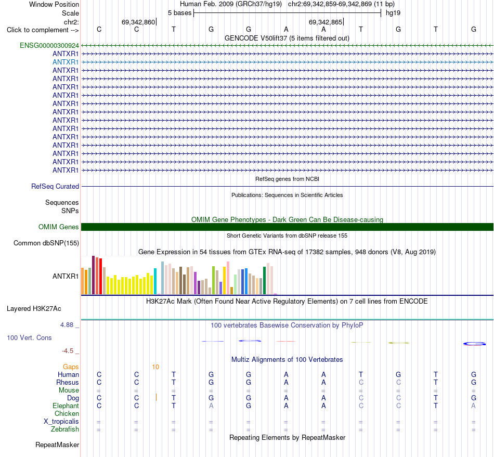
Task: Click the Human species row label
Action: pos(68,374)
